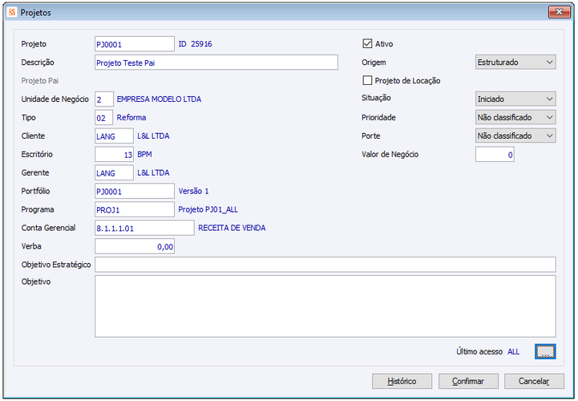Click the Projeto PJ01_ALL program text

tap(208, 209)
